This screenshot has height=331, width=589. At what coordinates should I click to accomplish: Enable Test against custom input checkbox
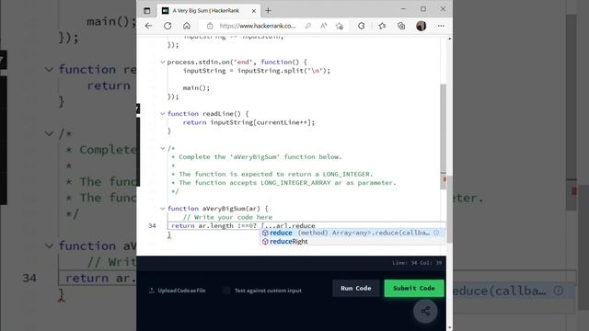pyautogui.click(x=226, y=291)
